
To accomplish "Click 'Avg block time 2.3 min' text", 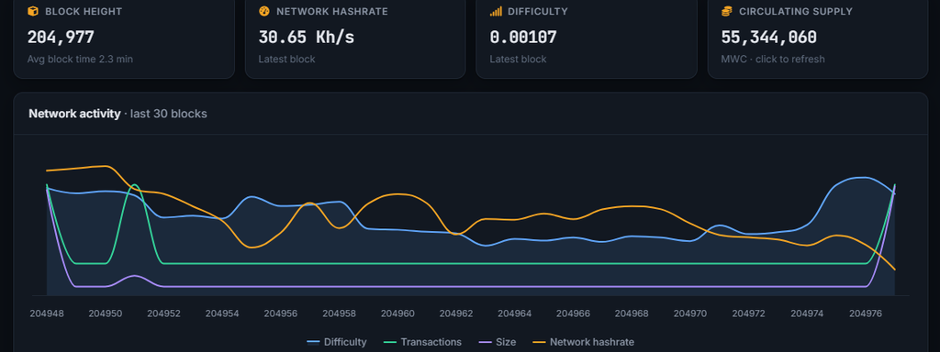I will [x=81, y=60].
